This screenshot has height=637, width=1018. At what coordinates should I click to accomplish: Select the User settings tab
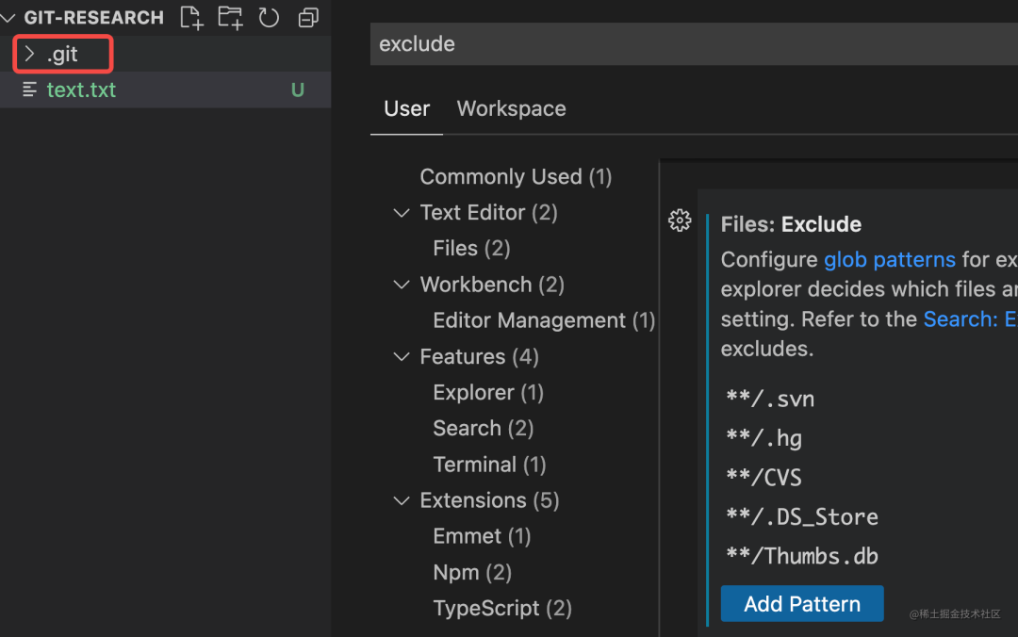click(x=406, y=108)
